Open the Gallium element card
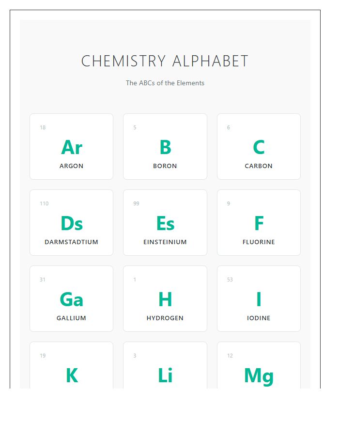The height and width of the screenshot is (436, 339). point(71,298)
